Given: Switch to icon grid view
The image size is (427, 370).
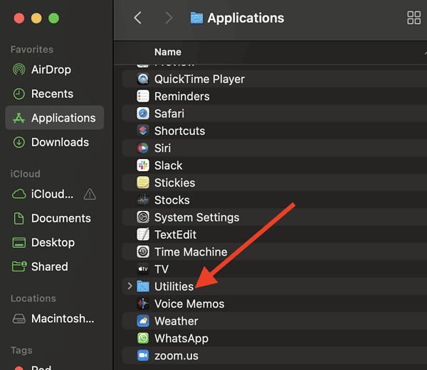Looking at the screenshot, I should [413, 18].
